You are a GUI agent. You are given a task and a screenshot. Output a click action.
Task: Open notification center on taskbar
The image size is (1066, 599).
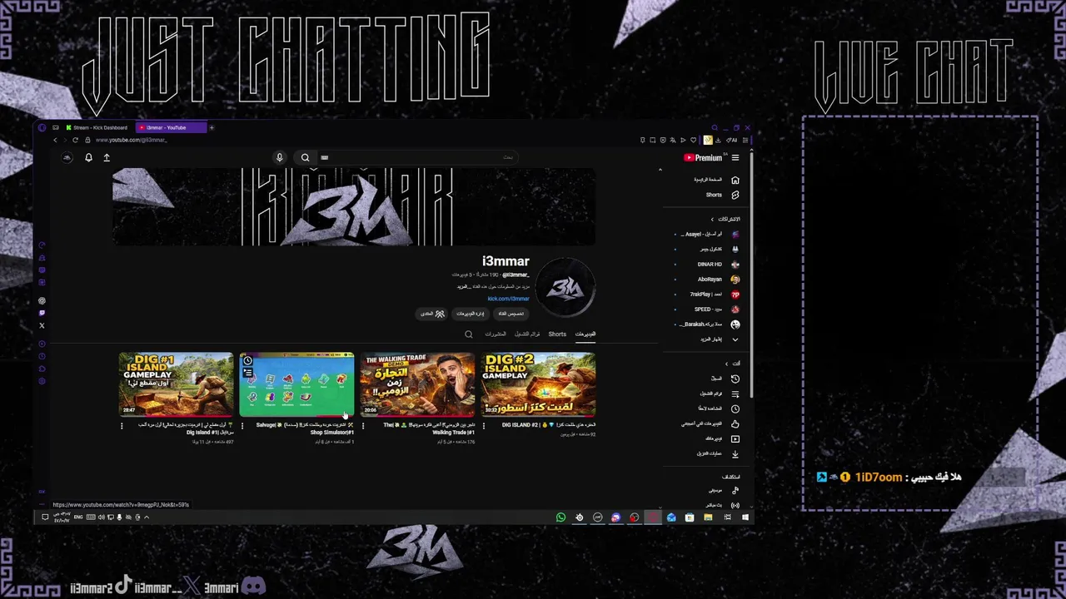coord(45,517)
